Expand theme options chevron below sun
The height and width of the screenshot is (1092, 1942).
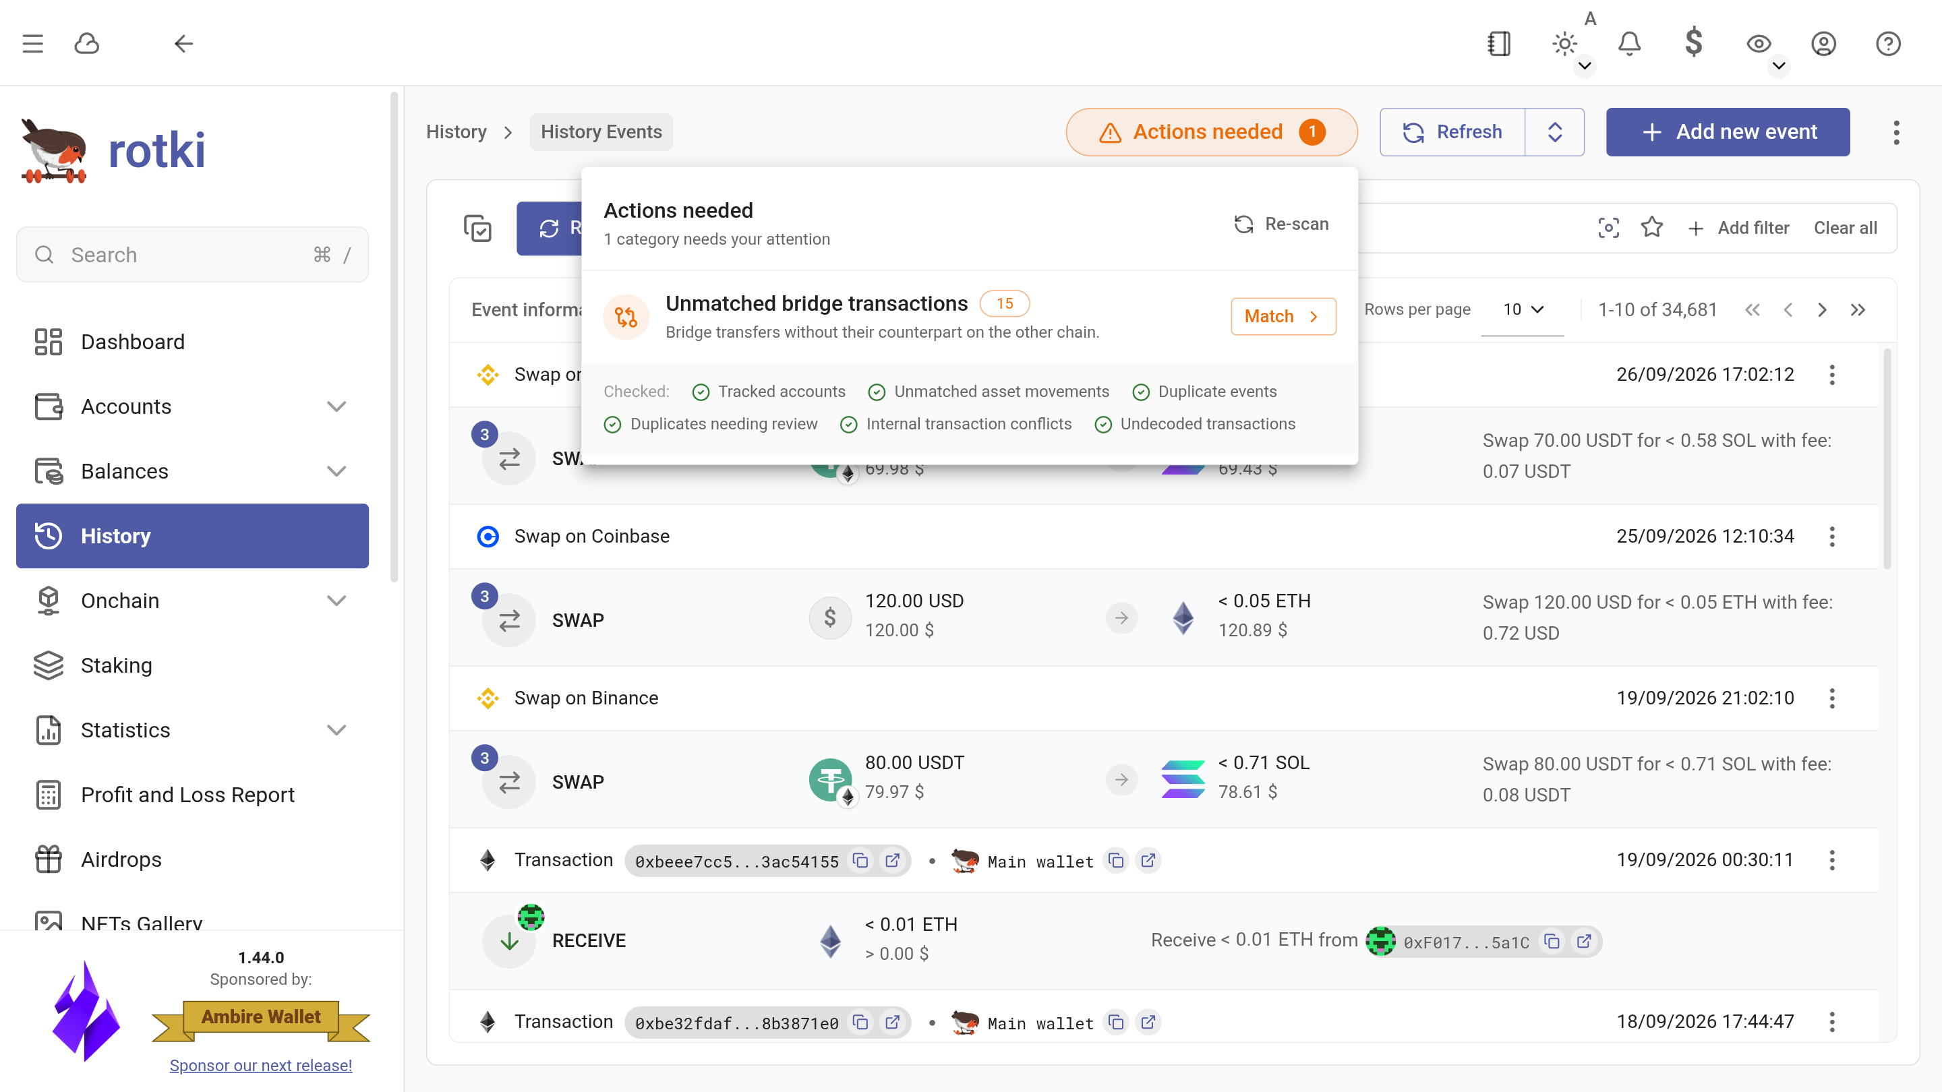[x=1585, y=65]
